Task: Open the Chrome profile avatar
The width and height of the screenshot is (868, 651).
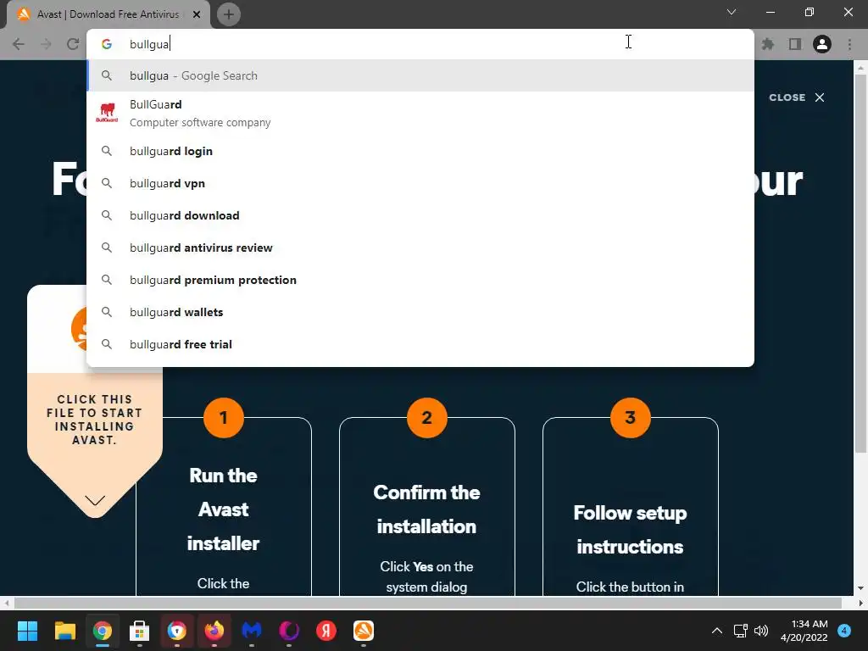Action: coord(822,44)
